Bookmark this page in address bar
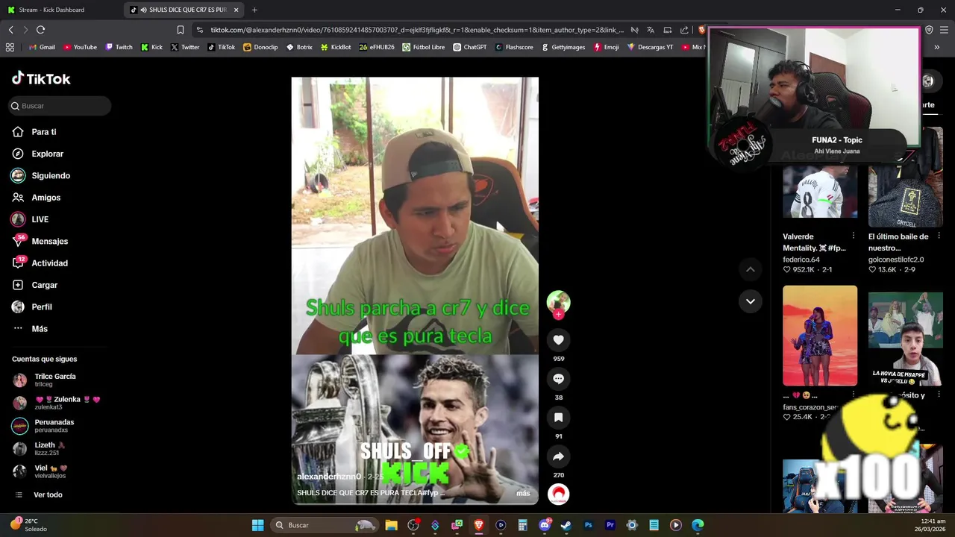The width and height of the screenshot is (955, 537). 180,30
